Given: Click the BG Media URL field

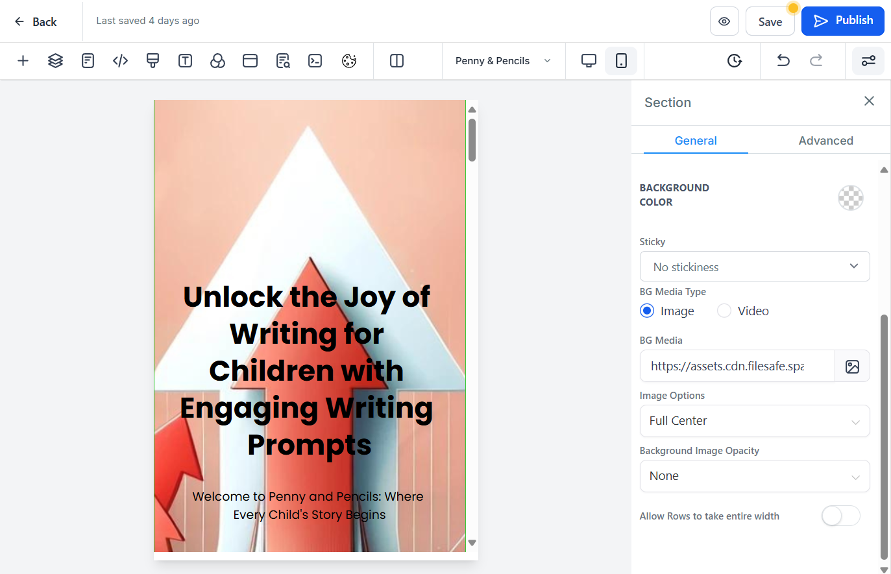Looking at the screenshot, I should click(737, 366).
